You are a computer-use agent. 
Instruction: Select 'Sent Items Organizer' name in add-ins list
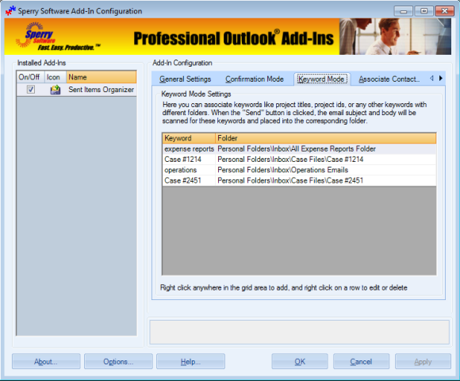point(102,90)
